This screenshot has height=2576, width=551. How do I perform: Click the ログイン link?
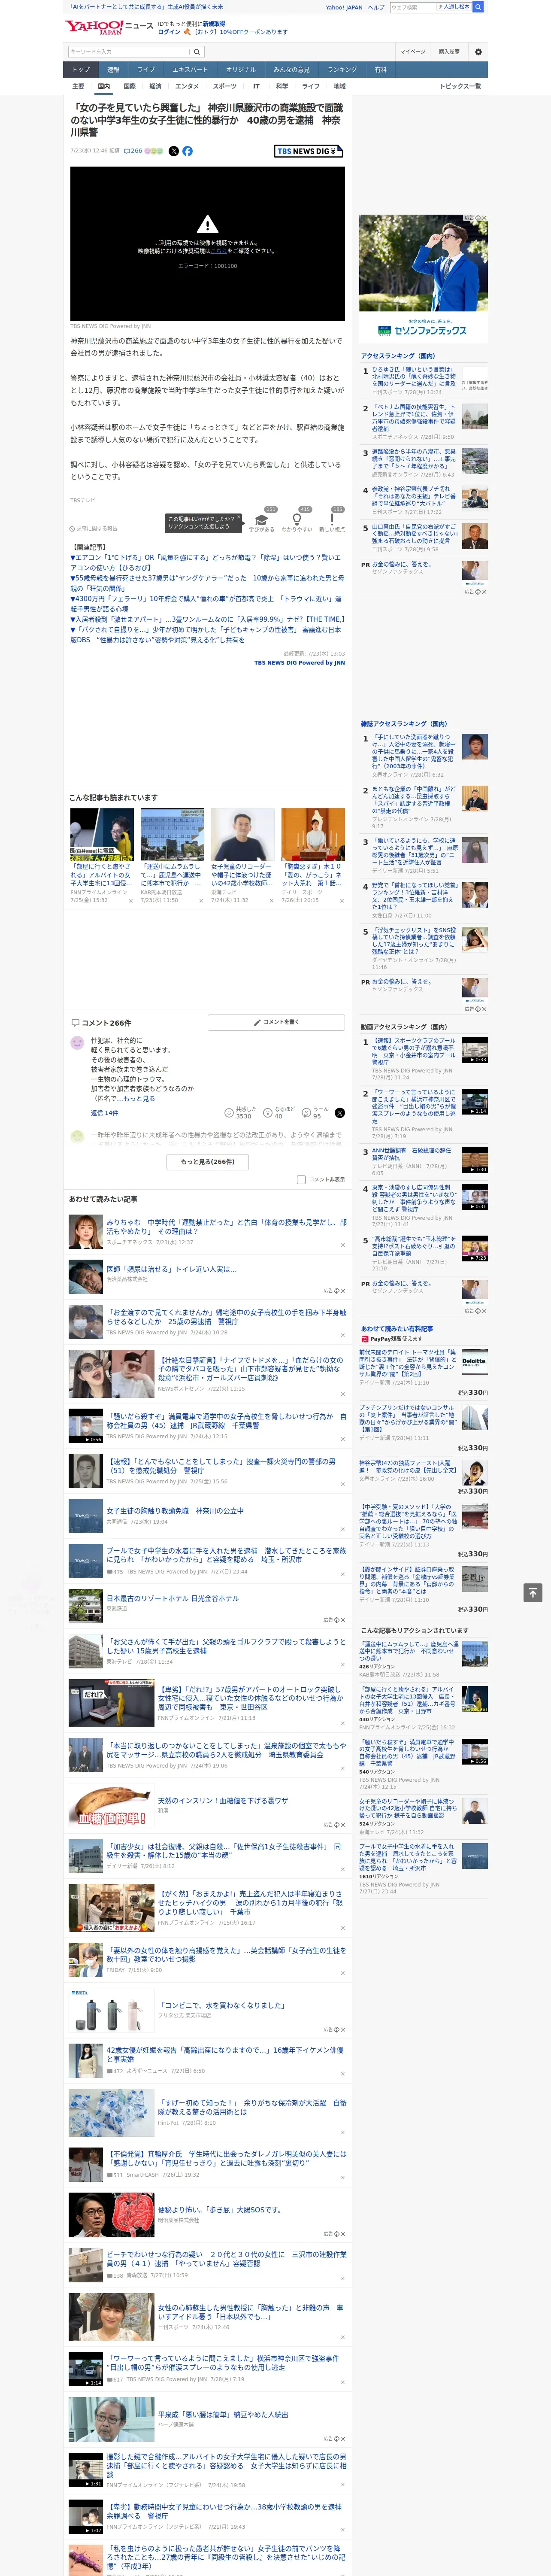click(x=169, y=32)
